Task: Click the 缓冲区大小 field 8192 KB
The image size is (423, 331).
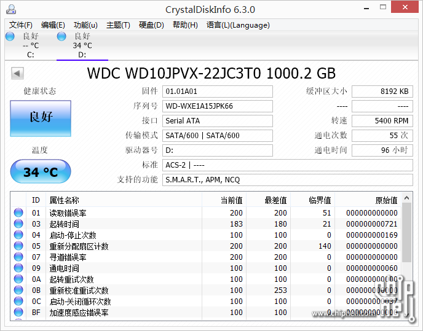Action: (x=382, y=92)
